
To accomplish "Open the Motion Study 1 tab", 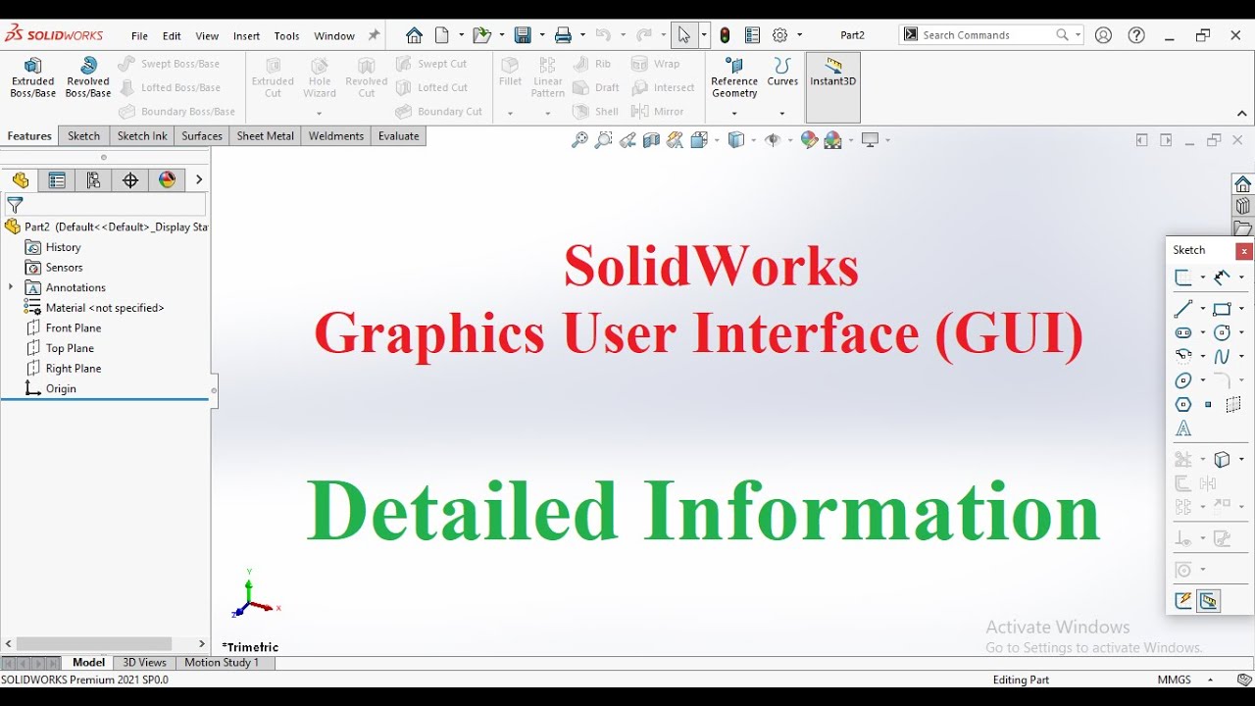I will (x=222, y=663).
